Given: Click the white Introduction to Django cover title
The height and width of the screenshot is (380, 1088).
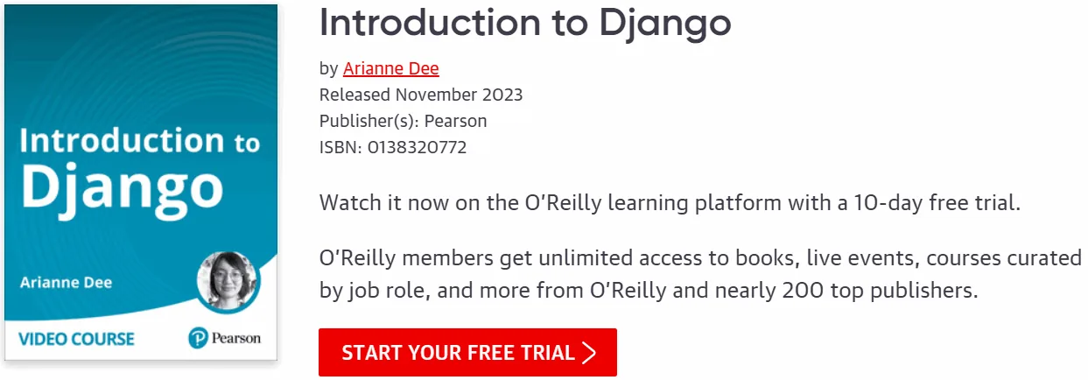Looking at the screenshot, I should point(140,166).
